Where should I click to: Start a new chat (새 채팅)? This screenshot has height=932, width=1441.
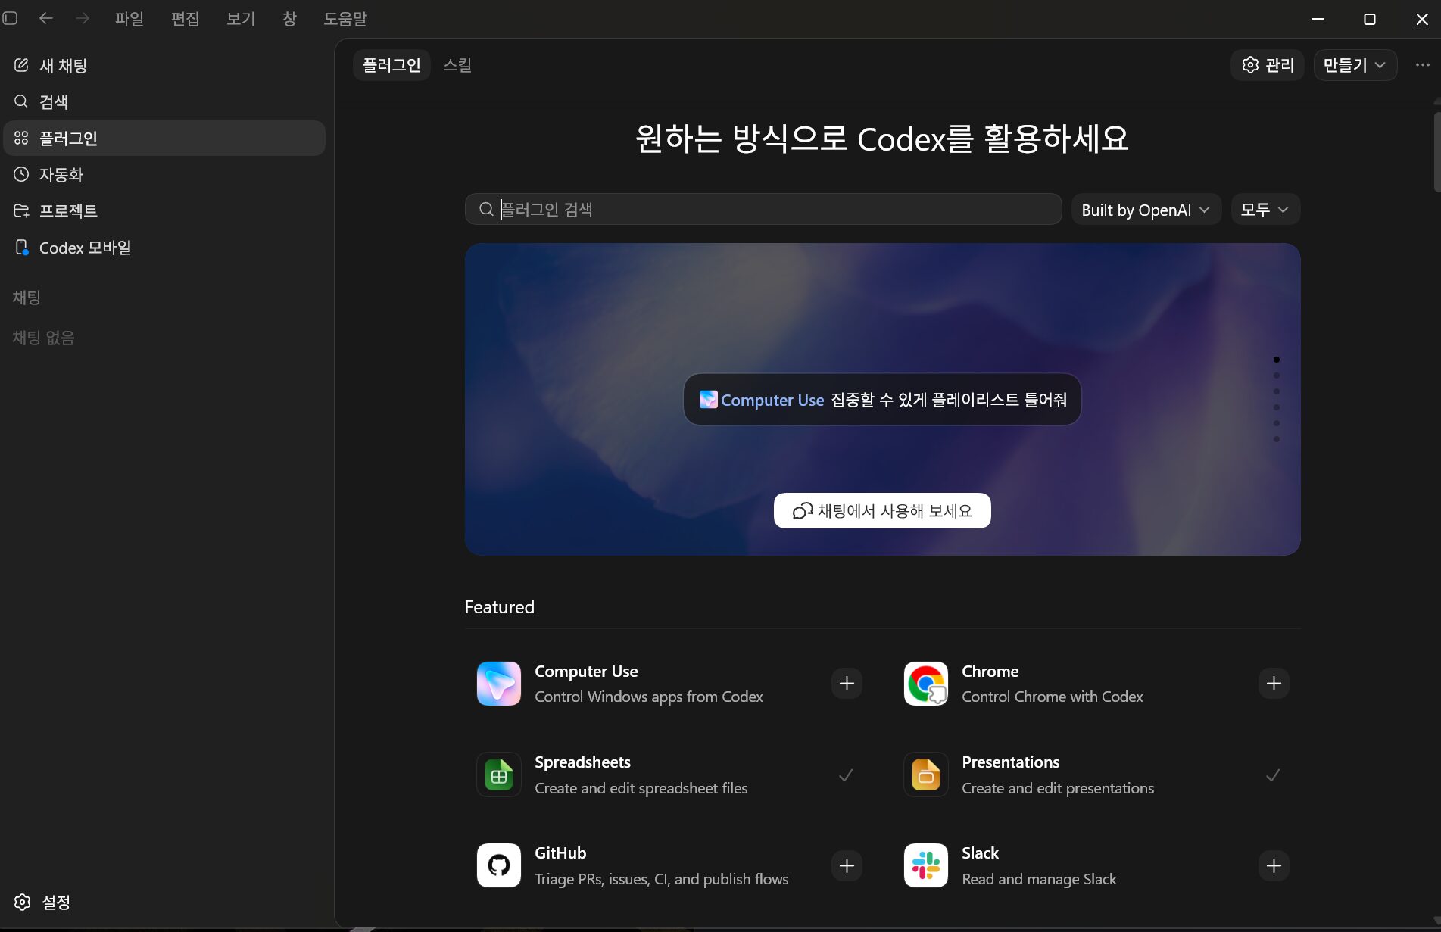pyautogui.click(x=164, y=65)
